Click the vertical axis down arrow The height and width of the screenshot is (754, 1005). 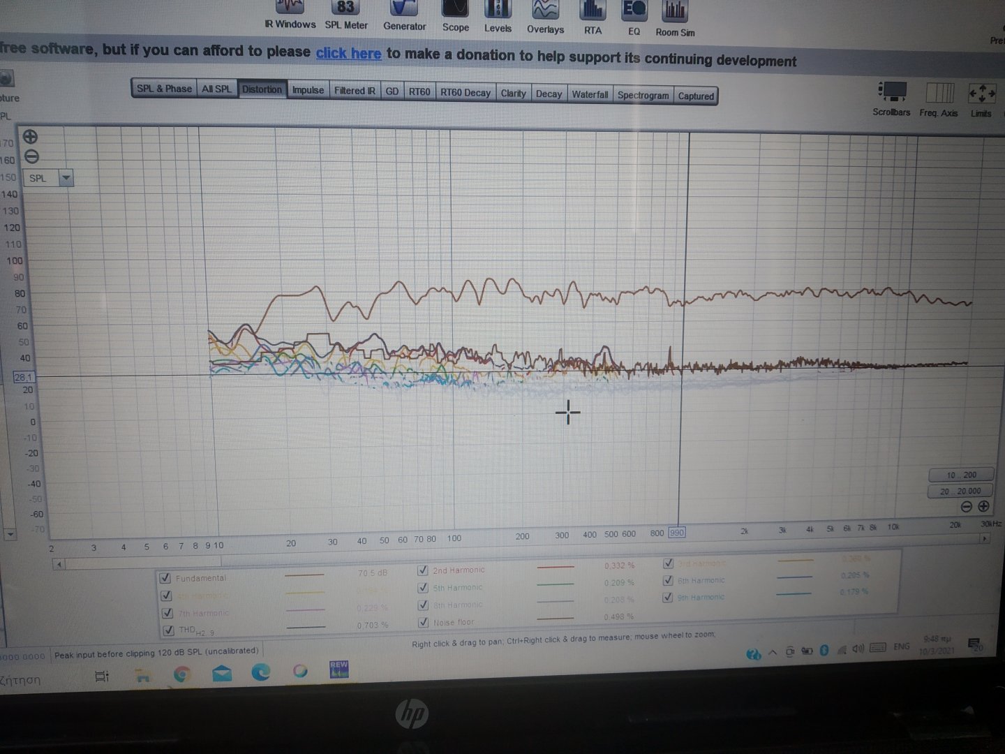pos(10,535)
